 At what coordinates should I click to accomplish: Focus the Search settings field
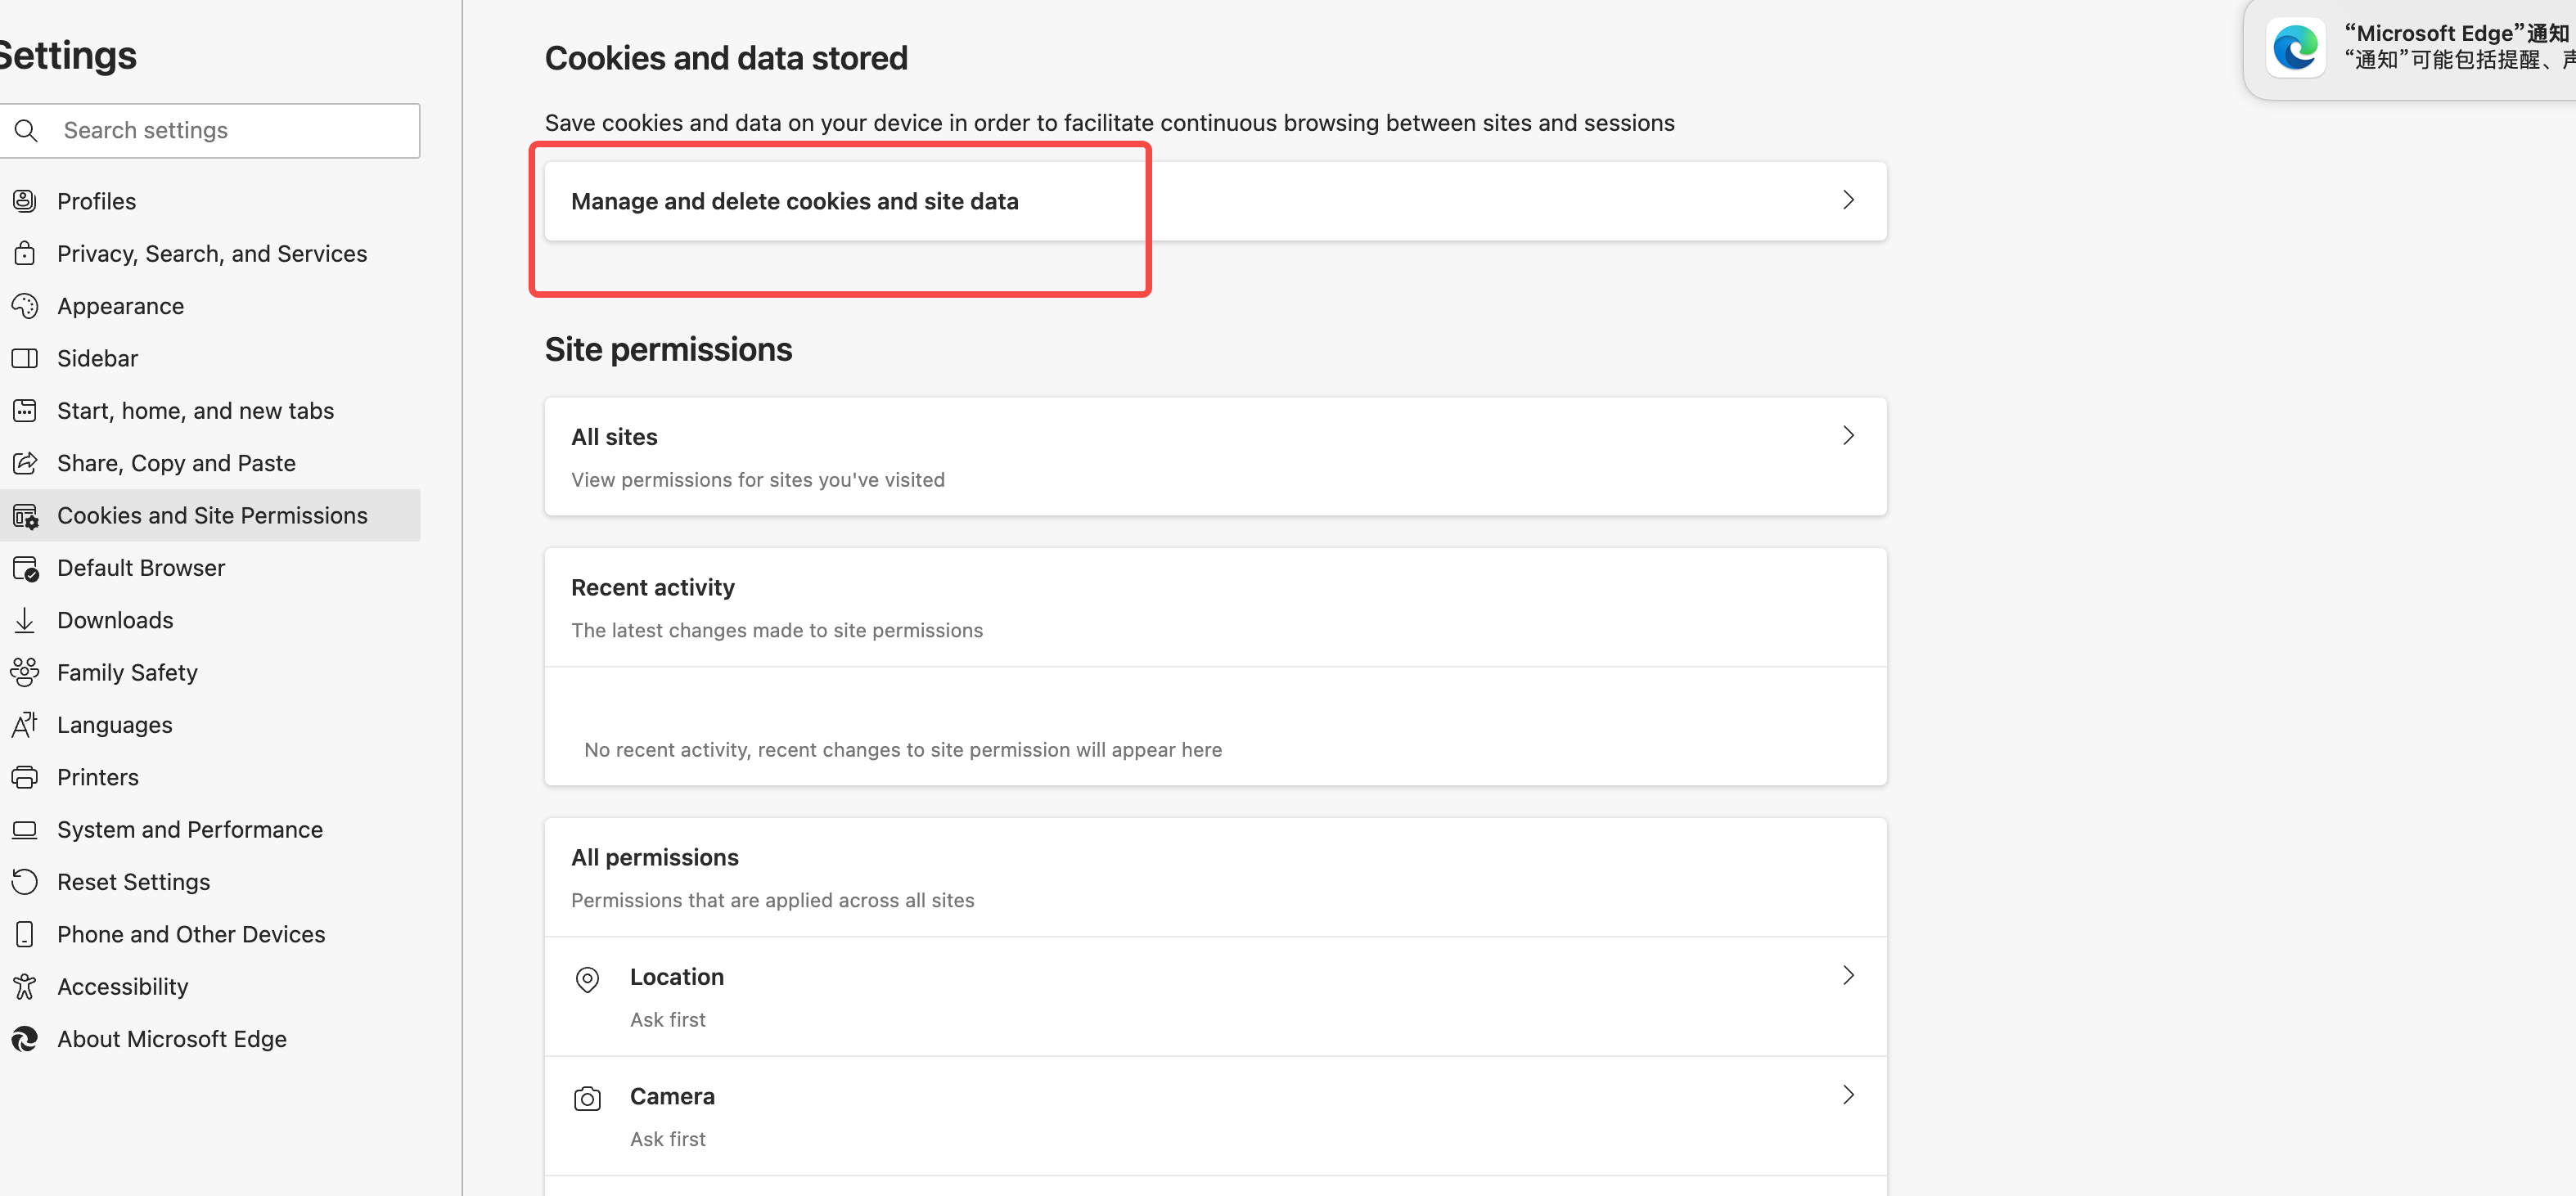pos(230,131)
